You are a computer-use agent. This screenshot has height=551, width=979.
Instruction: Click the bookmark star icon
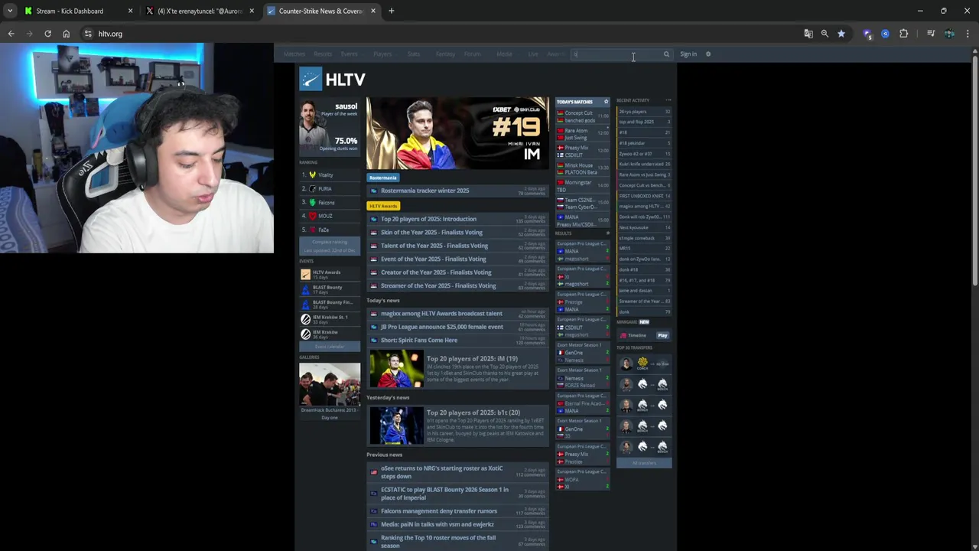841,34
